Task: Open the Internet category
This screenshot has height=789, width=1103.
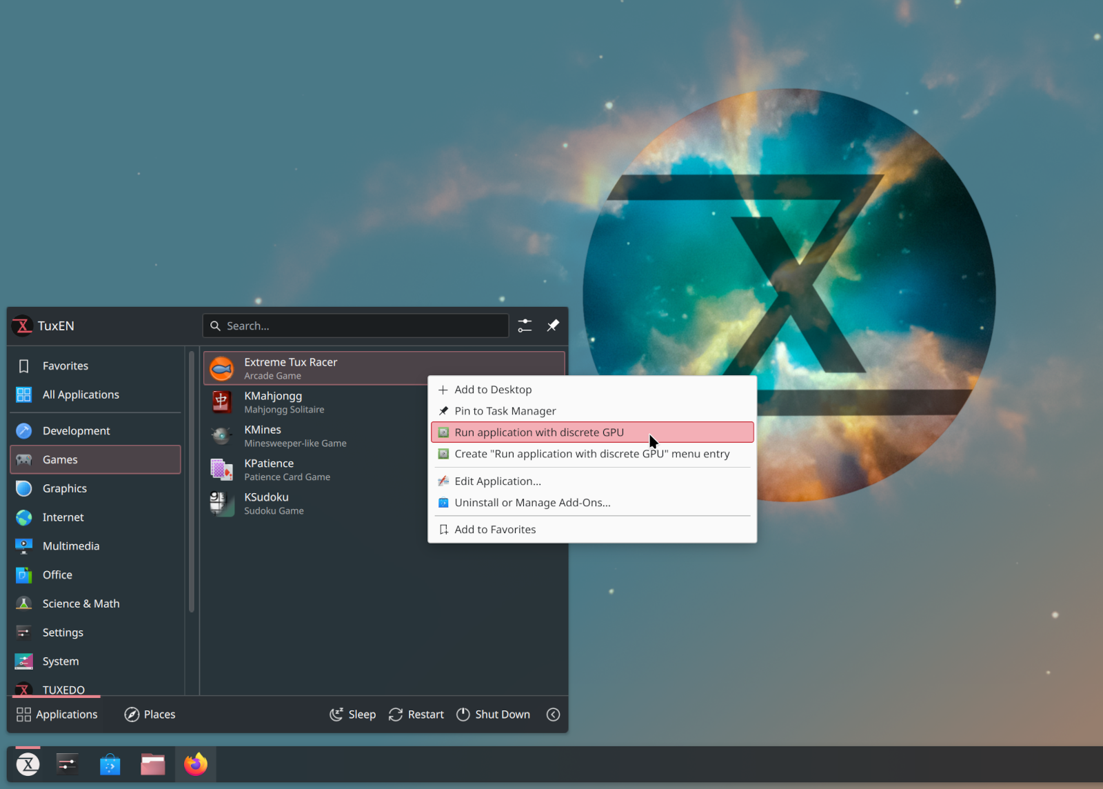Action: click(95, 517)
